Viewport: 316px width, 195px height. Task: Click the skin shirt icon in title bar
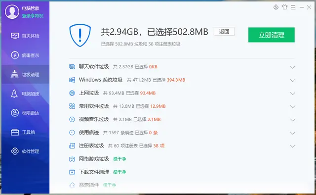[284, 7]
